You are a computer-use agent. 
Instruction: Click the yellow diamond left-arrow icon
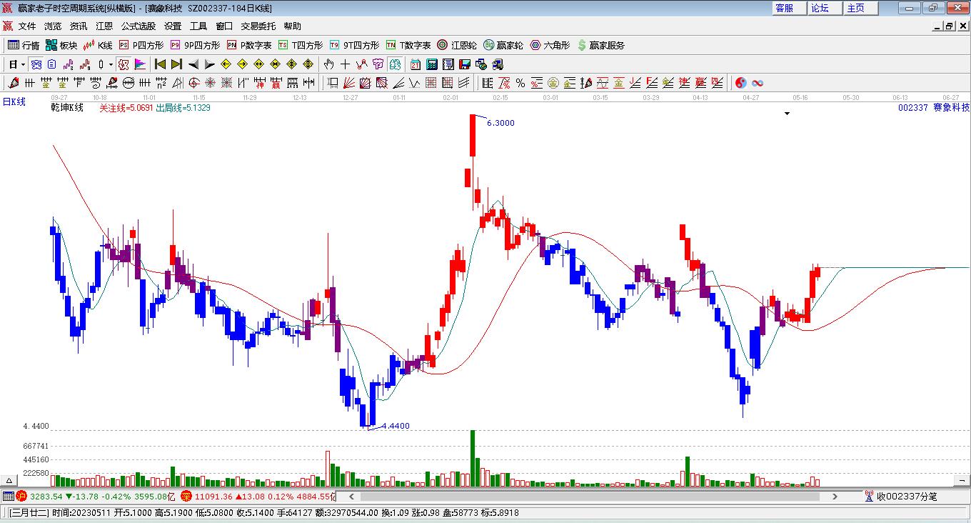coord(226,64)
